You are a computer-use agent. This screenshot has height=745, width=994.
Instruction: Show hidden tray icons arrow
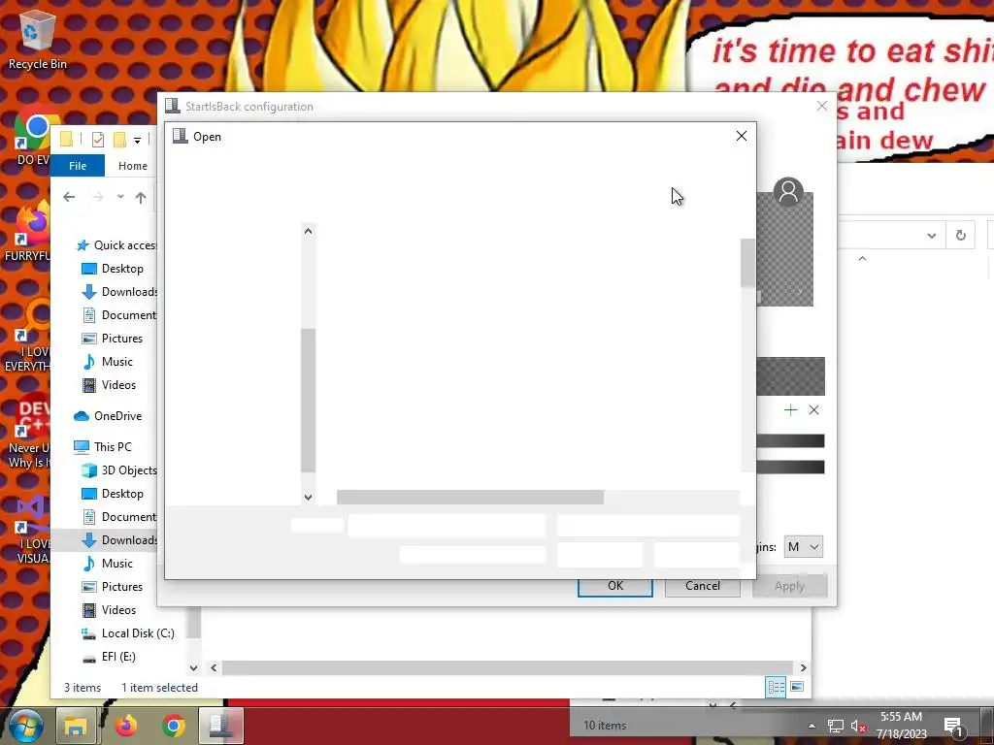[x=812, y=726]
